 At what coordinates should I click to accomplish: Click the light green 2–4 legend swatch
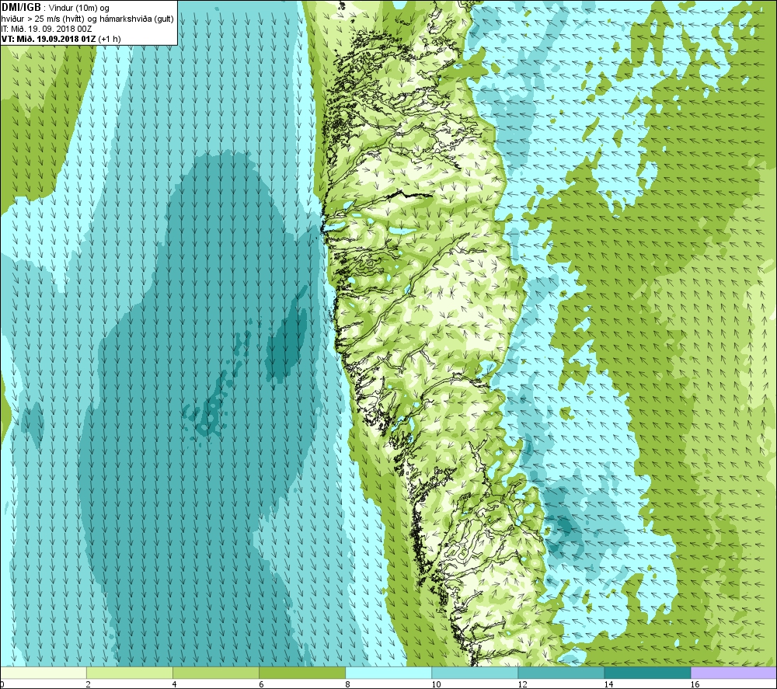129,673
